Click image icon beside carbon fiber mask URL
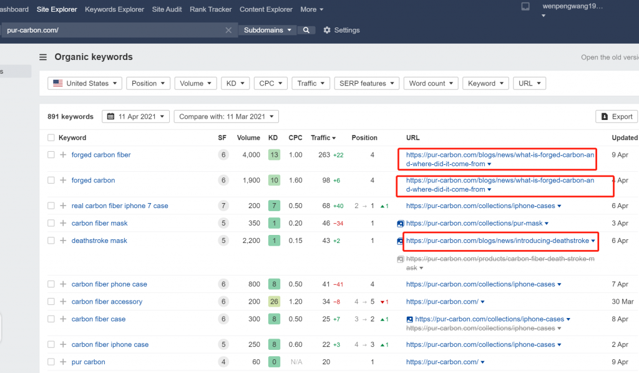The width and height of the screenshot is (639, 373). coord(400,223)
